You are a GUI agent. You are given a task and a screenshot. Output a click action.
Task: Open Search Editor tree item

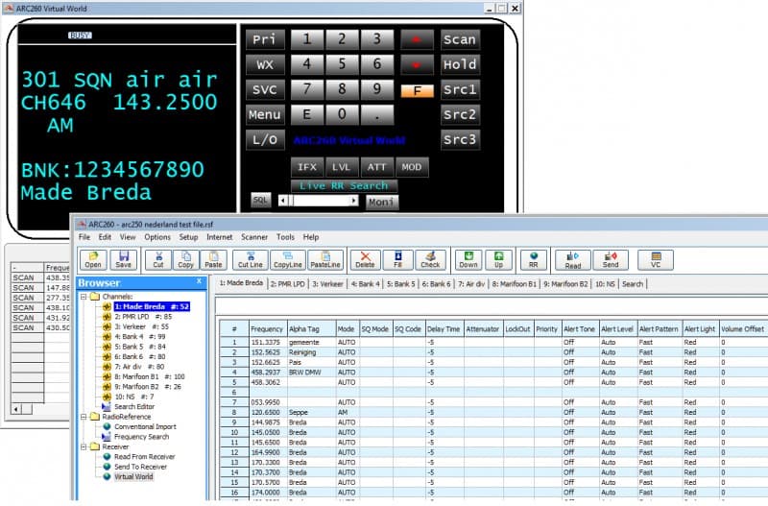(134, 406)
